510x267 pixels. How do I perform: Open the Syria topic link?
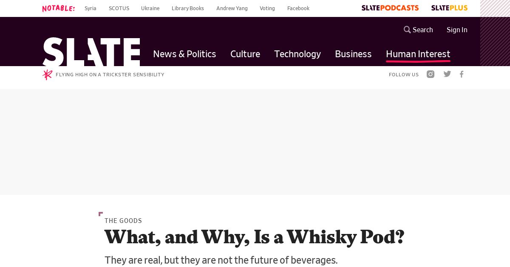click(x=91, y=8)
